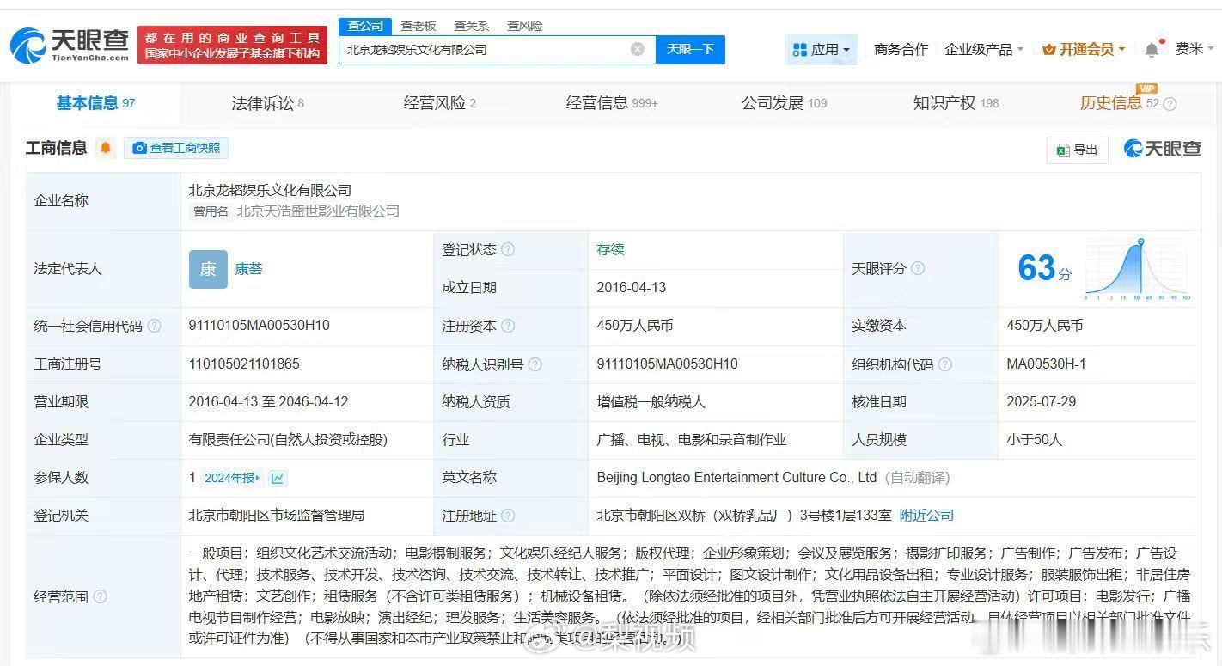Viewport: 1222px width, 666px height.
Task: Select the establishment date 2016-04-13
Action: tap(631, 288)
